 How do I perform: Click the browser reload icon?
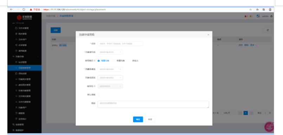click(24, 9)
